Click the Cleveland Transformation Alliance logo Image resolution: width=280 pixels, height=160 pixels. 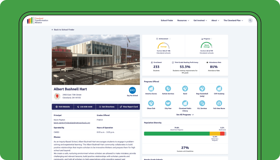pos(38,21)
